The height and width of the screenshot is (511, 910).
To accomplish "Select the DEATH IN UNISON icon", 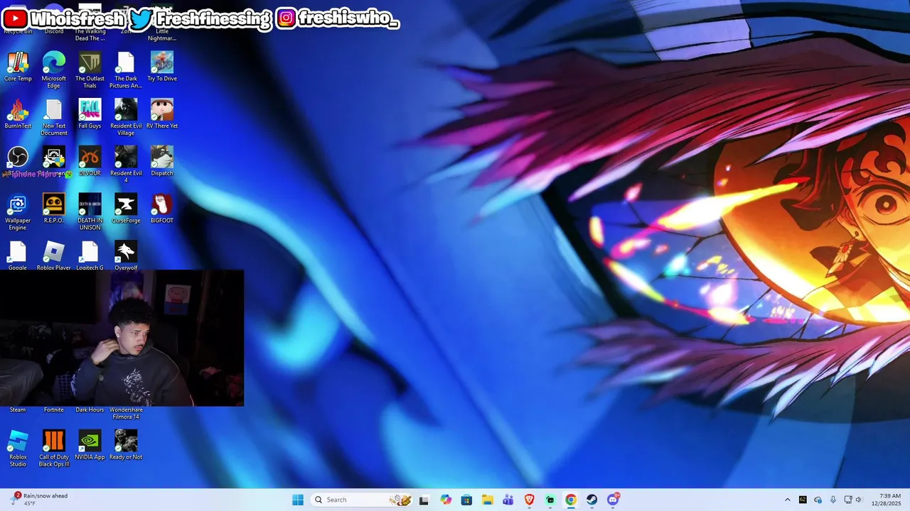I will pyautogui.click(x=90, y=212).
